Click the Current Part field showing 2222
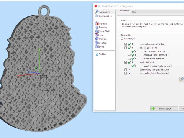 pos(158,11)
